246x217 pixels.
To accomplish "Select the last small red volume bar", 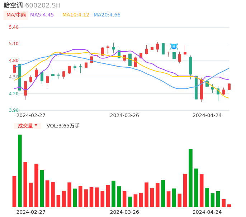I will pos(229,206).
